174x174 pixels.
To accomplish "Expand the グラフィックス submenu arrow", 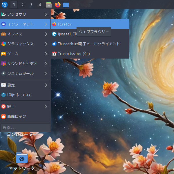I will (x=46, y=44).
